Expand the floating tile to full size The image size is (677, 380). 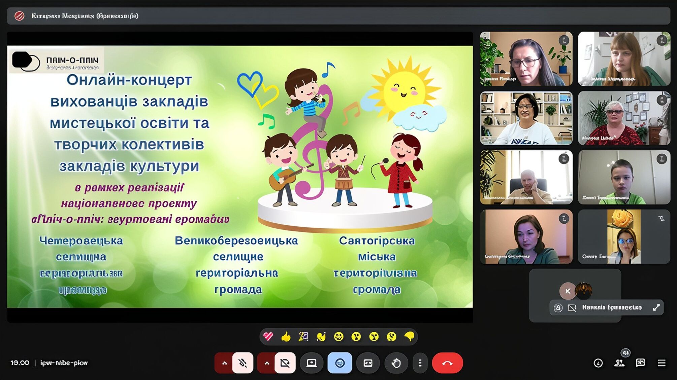pyautogui.click(x=656, y=308)
